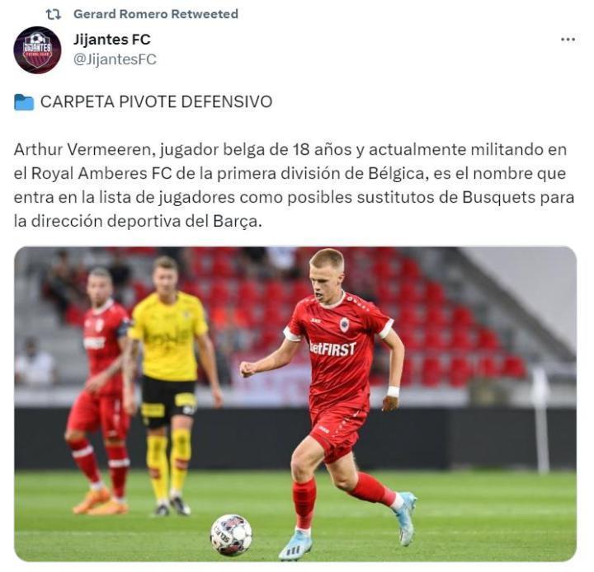Click the tweet paragraph about Arthur Vermeeren
The height and width of the screenshot is (572, 594).
tap(294, 185)
